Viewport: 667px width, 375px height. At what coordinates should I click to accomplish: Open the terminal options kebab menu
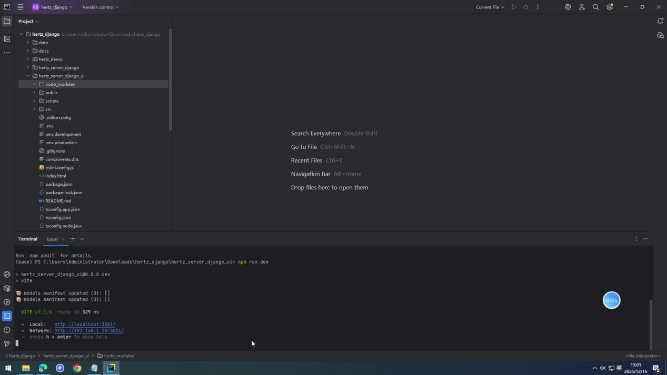(x=636, y=239)
